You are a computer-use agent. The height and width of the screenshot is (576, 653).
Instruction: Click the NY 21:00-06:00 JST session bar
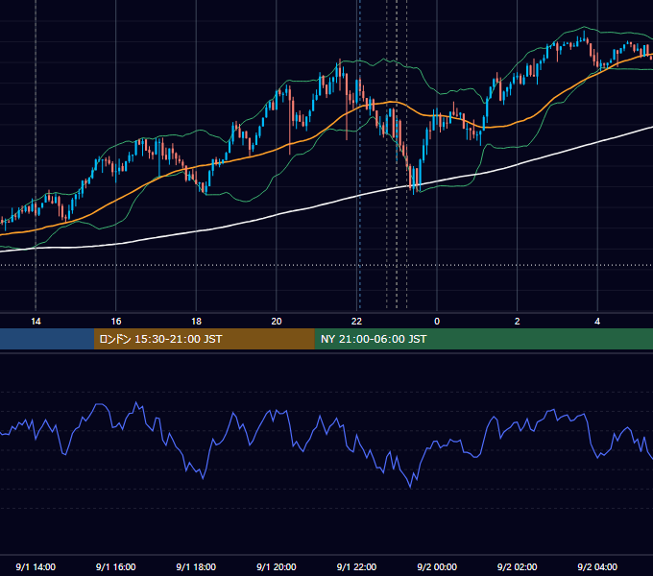[483, 339]
